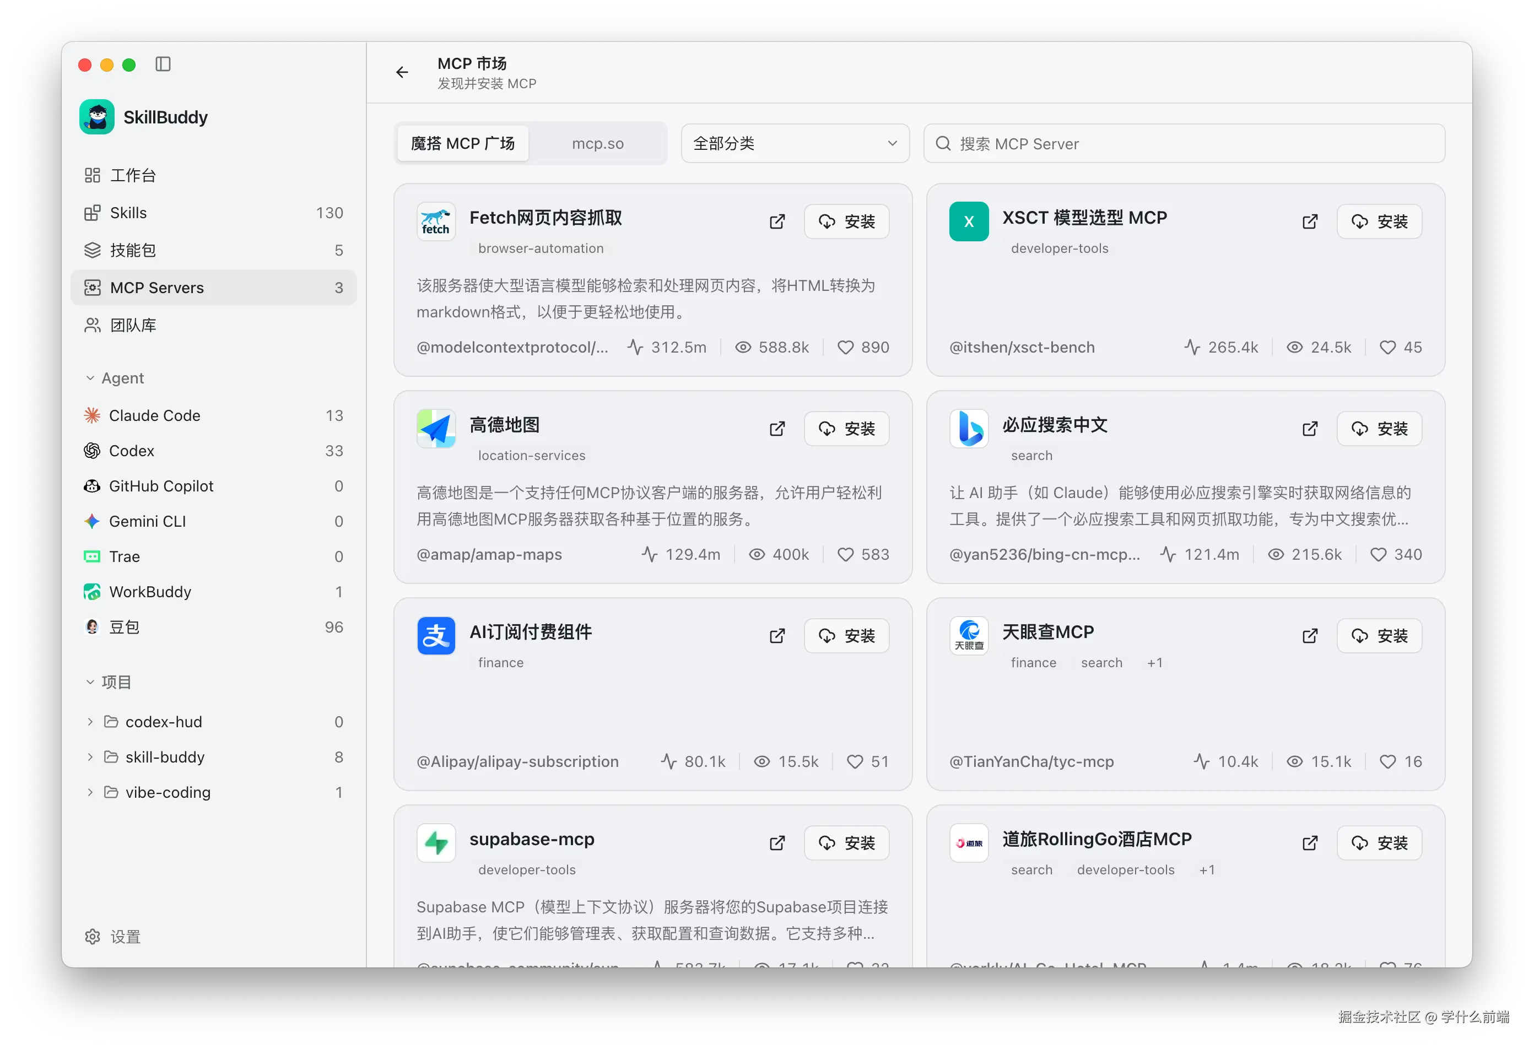Switch to the mcp.so tab

[x=597, y=143]
